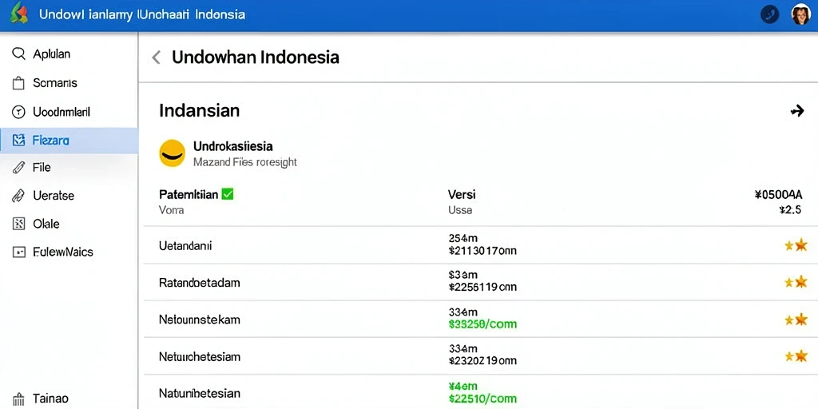Click the Versi column header
Viewport: 818px width, 409px height.
[x=462, y=195]
